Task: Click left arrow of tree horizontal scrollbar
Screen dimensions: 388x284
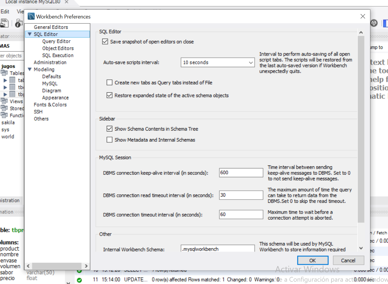Action: (x=28, y=266)
